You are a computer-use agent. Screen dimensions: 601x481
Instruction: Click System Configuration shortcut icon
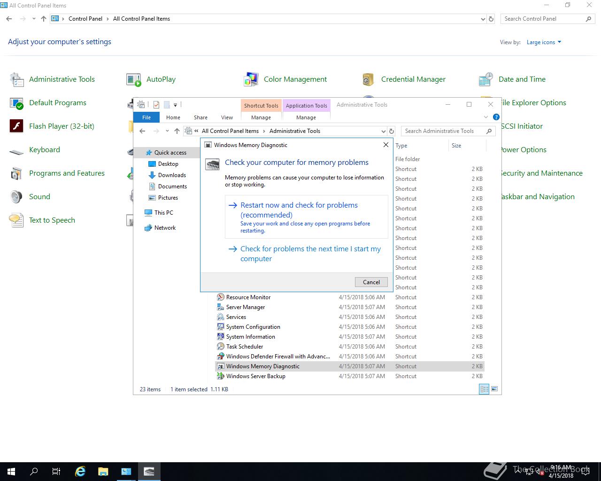220,327
